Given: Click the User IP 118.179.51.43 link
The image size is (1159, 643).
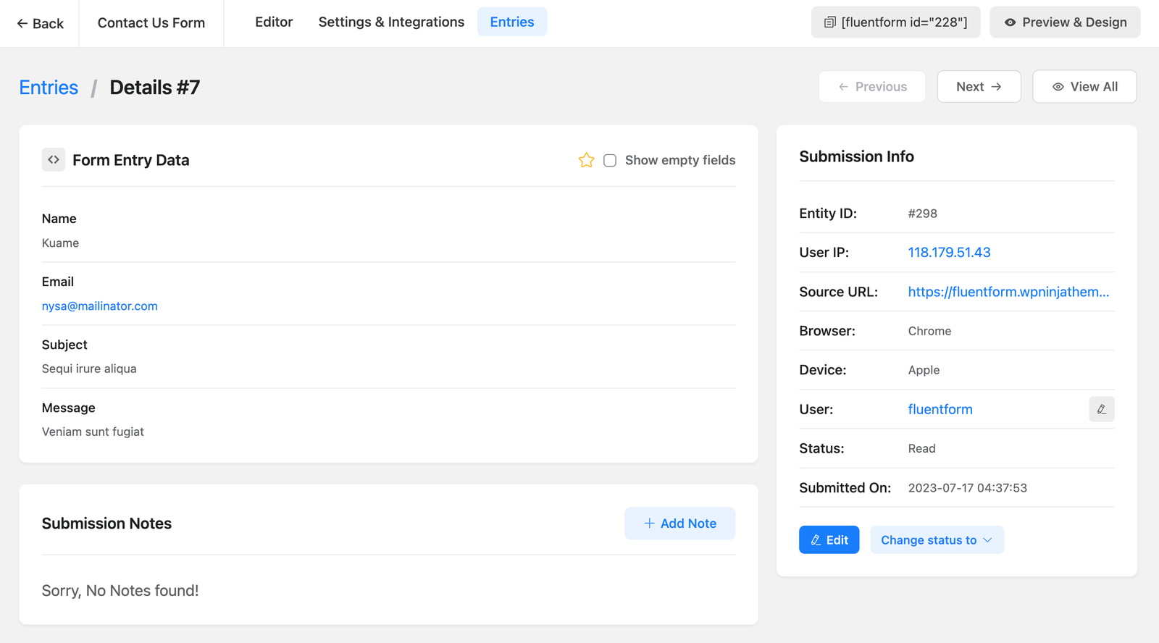Looking at the screenshot, I should pos(949,253).
